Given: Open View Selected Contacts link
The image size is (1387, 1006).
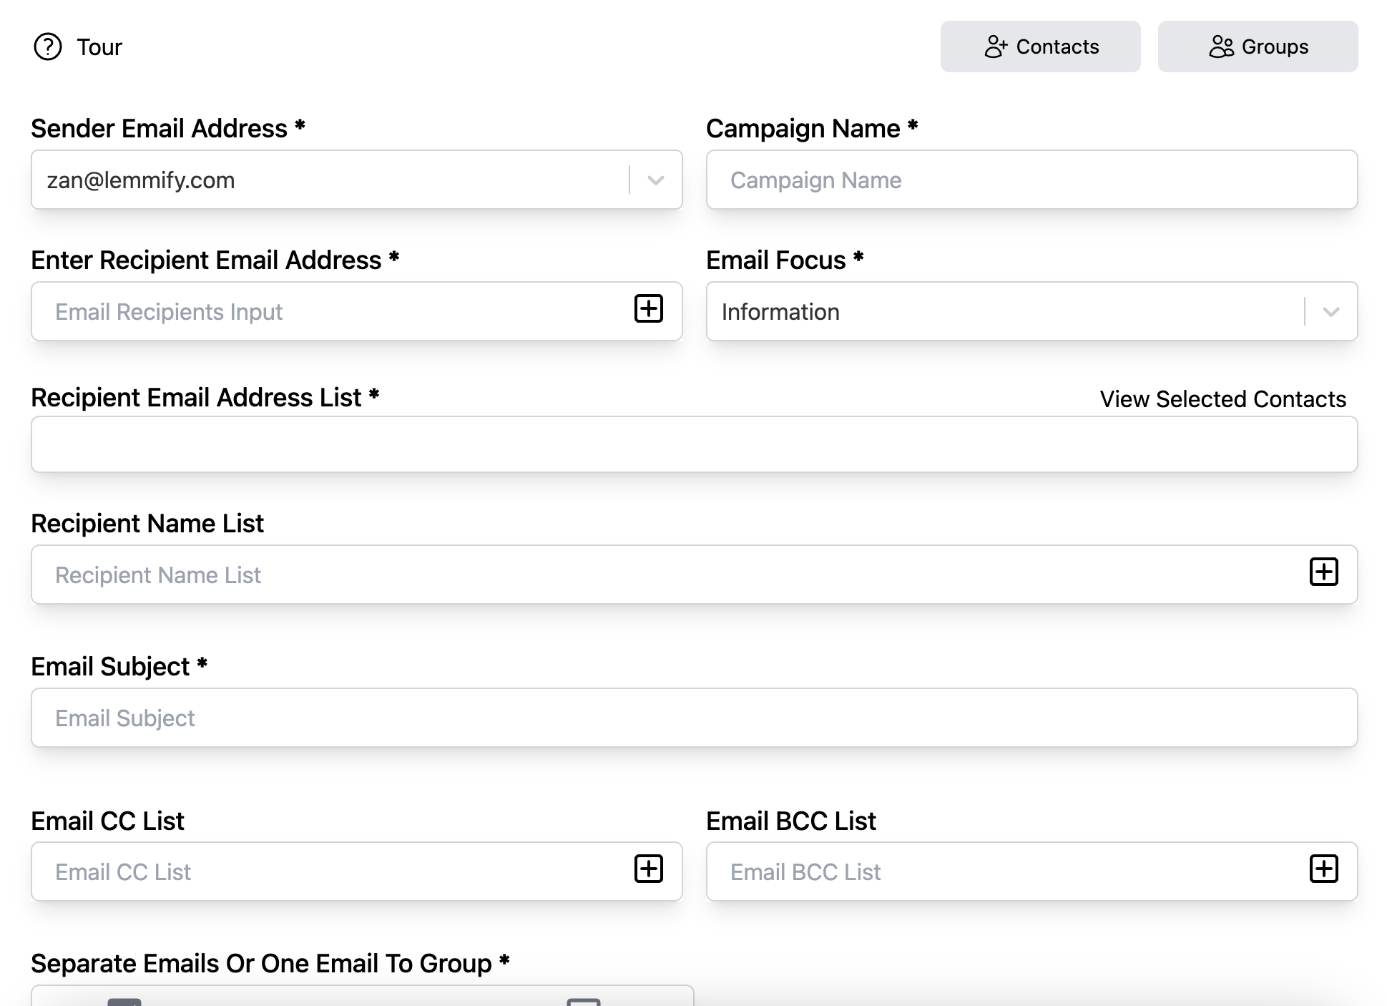Looking at the screenshot, I should click(1222, 399).
